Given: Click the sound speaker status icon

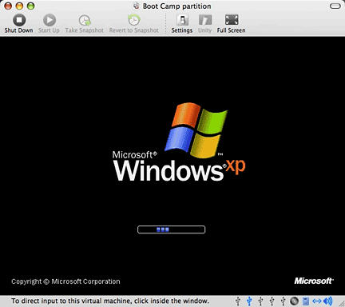Looking at the screenshot, I should tap(328, 301).
